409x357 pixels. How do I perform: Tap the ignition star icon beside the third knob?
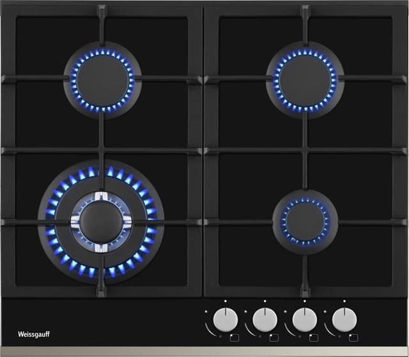click(286, 312)
